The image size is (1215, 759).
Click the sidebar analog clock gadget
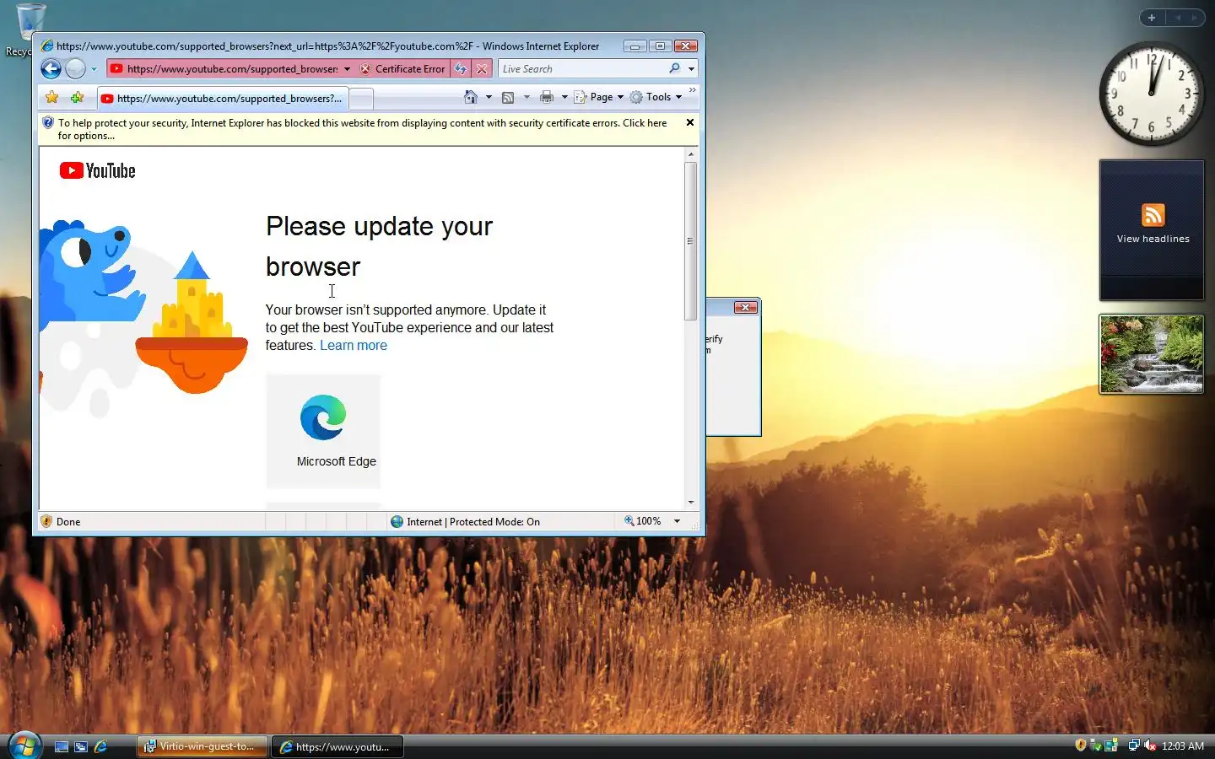point(1152,94)
